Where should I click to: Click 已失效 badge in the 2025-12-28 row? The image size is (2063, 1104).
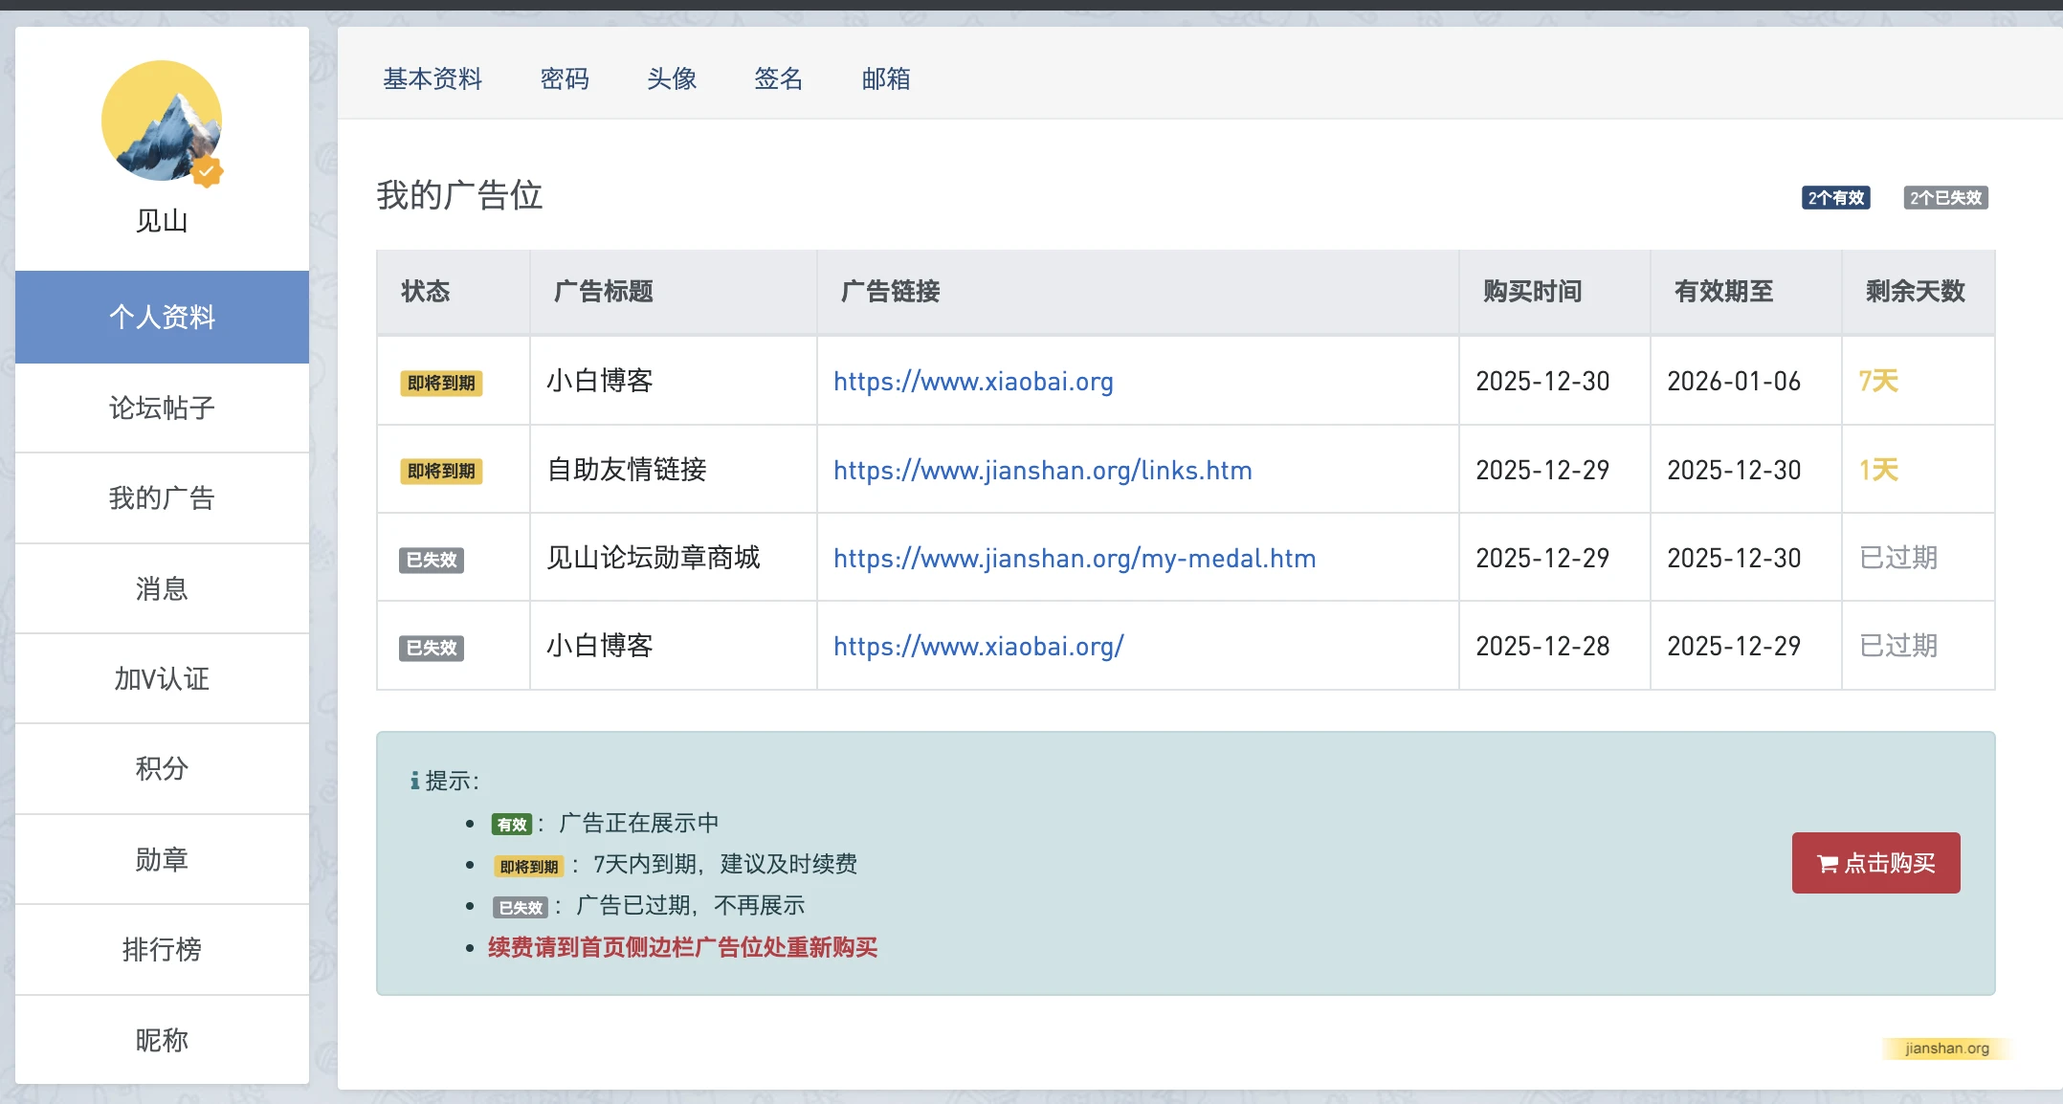pyautogui.click(x=432, y=648)
